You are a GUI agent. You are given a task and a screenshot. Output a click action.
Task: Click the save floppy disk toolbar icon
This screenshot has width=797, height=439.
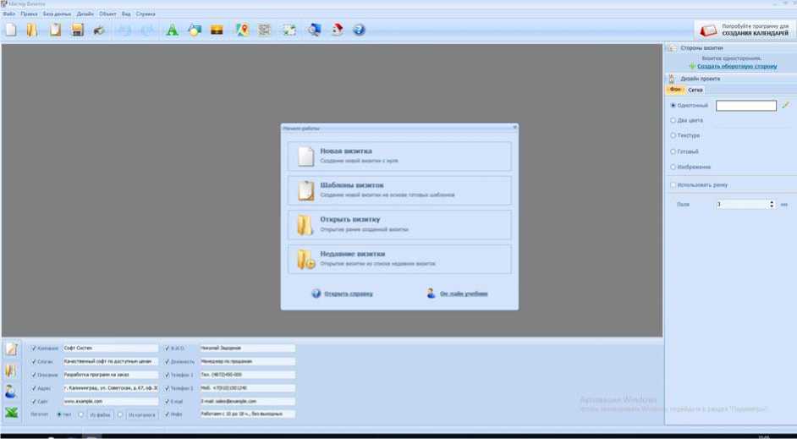click(77, 30)
